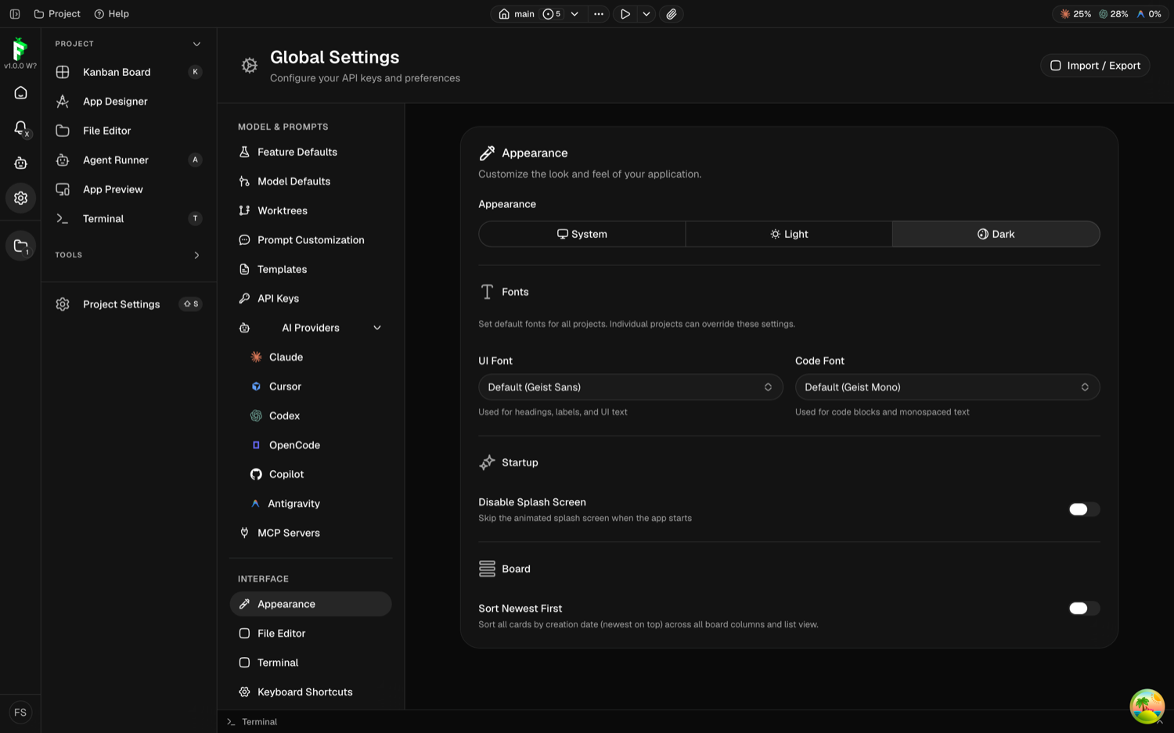
Task: Collapse the AI Providers group
Action: point(311,329)
